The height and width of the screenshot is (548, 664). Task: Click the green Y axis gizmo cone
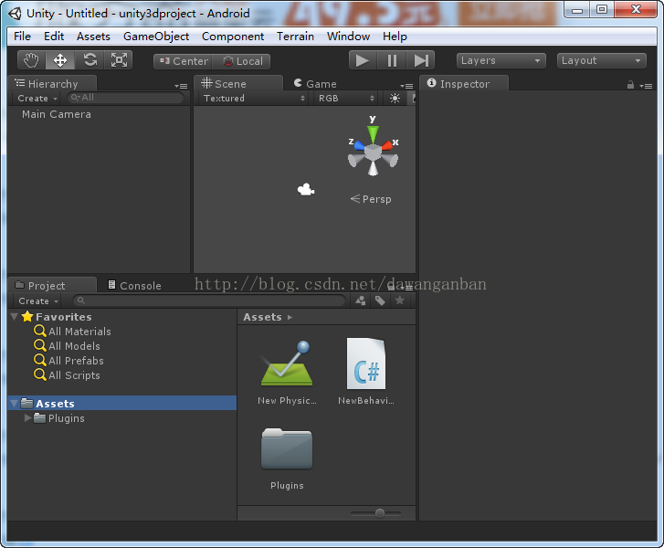click(373, 134)
